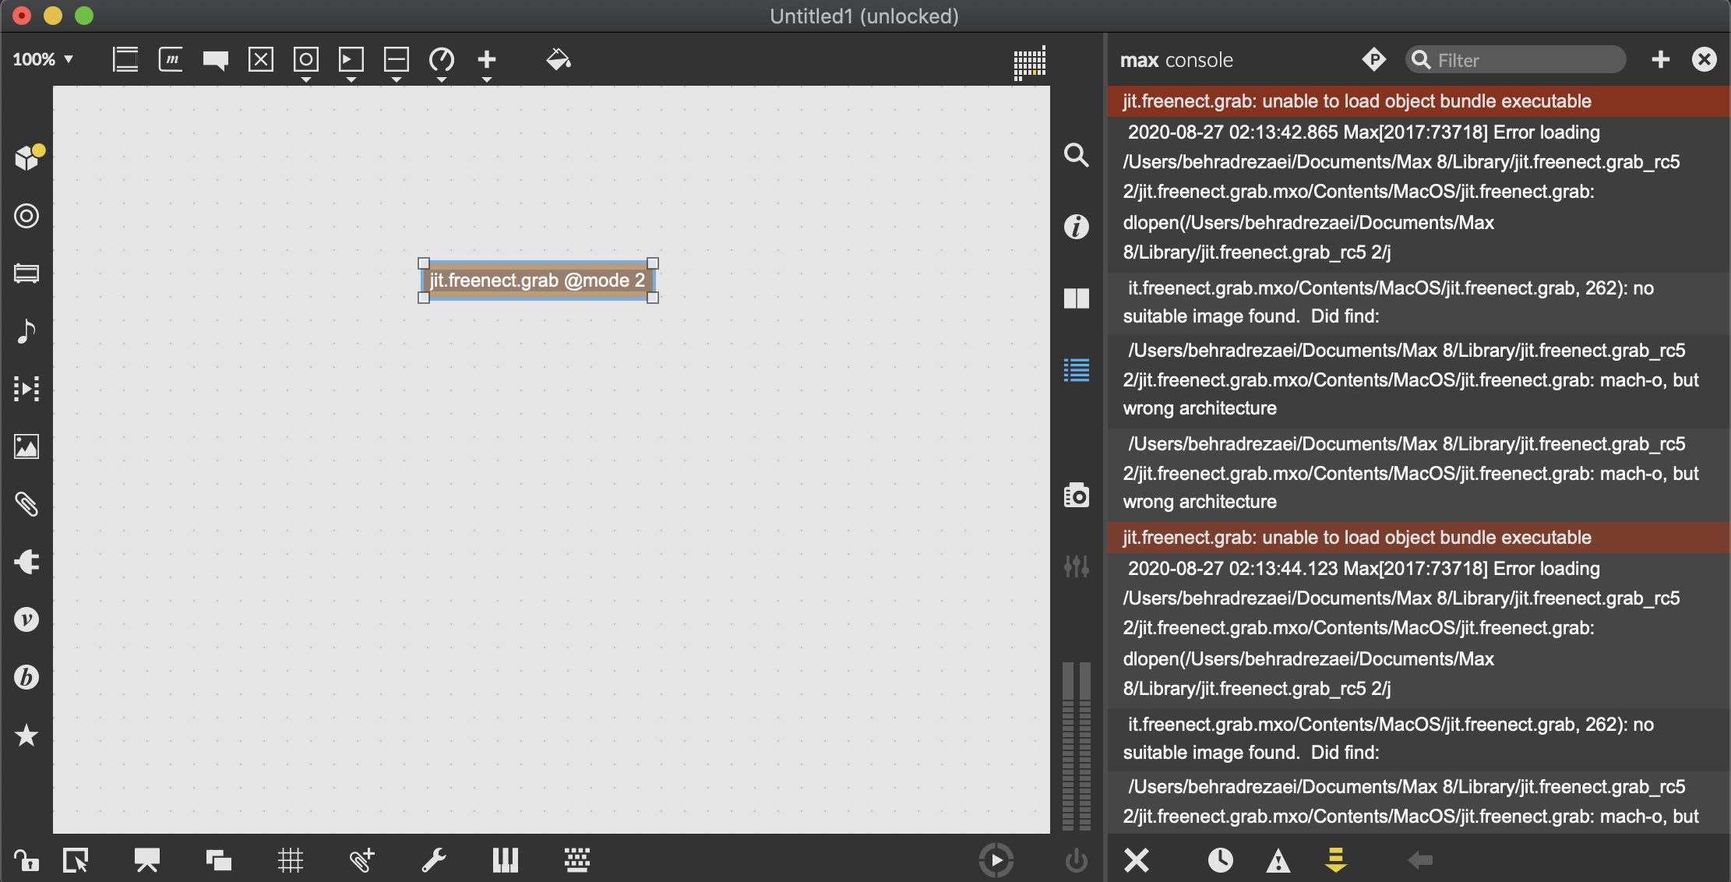The height and width of the screenshot is (882, 1731).
Task: Click the audio level meter
Action: tap(1077, 746)
